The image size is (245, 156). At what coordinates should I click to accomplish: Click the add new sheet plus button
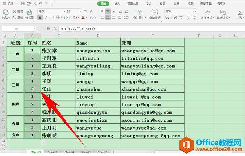click(x=113, y=152)
